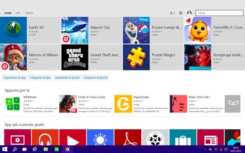The width and height of the screenshot is (245, 153).
Task: Click the PagineGialle name text
Action: tap(141, 97)
